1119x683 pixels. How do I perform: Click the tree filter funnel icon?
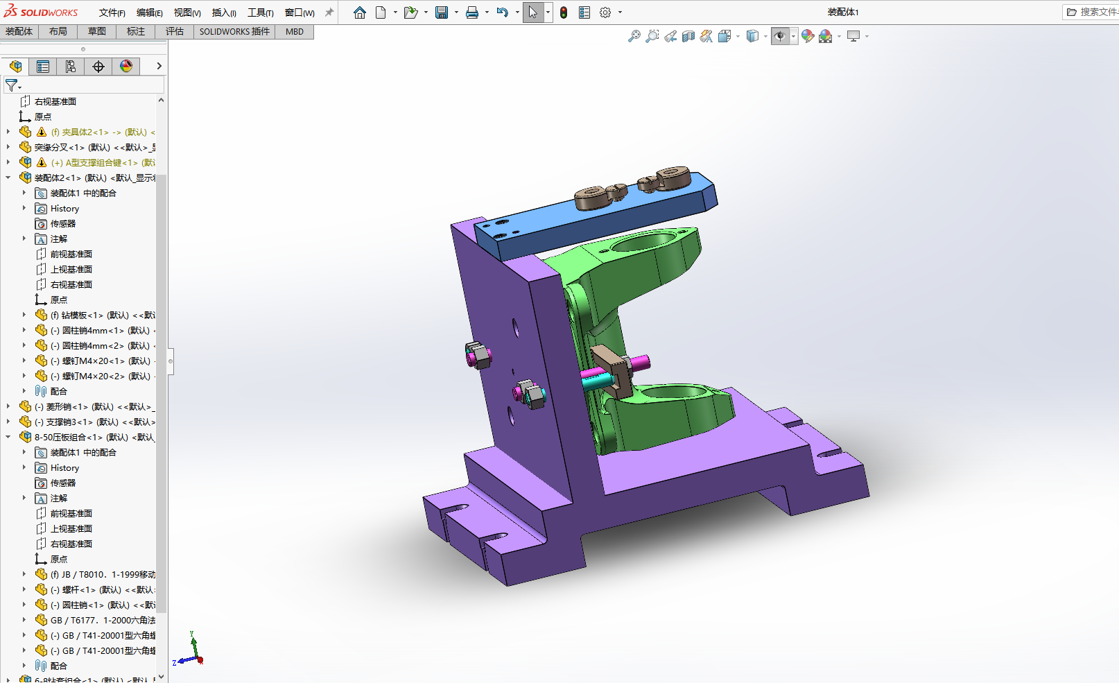pyautogui.click(x=12, y=85)
